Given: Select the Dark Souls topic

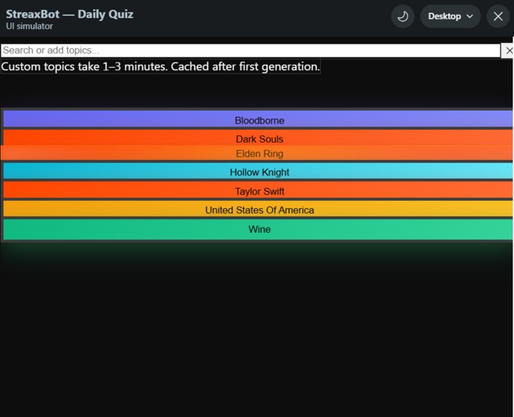Looking at the screenshot, I should tap(258, 138).
